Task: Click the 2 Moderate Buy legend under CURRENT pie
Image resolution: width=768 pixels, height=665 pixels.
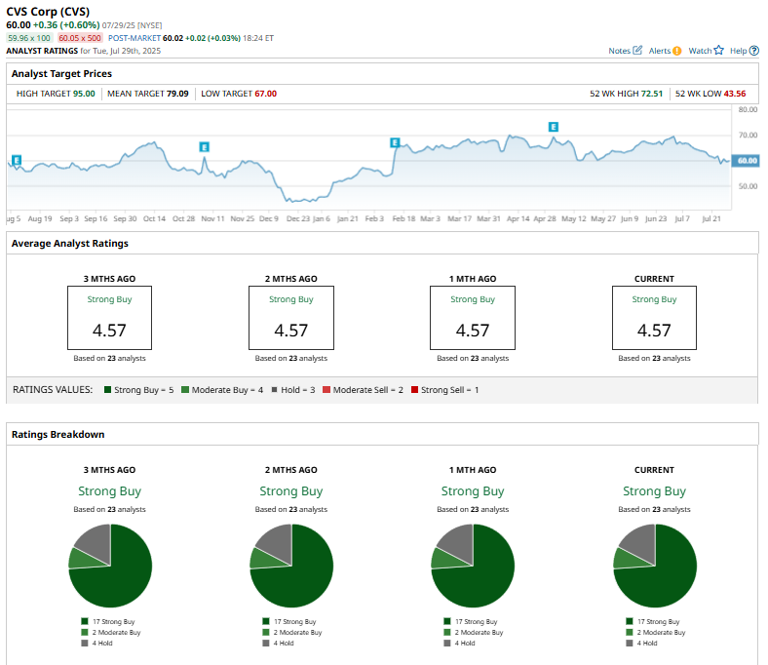Action: pyautogui.click(x=656, y=632)
